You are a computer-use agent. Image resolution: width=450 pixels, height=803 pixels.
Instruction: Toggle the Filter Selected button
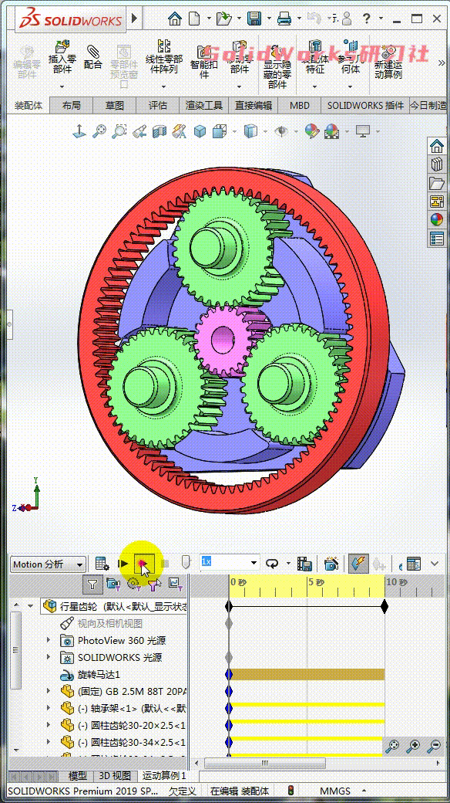(x=153, y=583)
